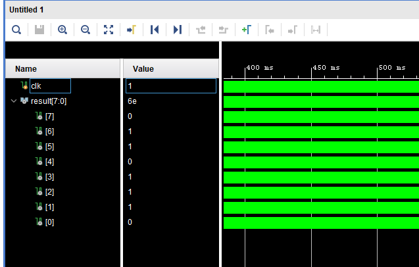Click the Value column header
This screenshot has width=419, height=267.
click(171, 68)
